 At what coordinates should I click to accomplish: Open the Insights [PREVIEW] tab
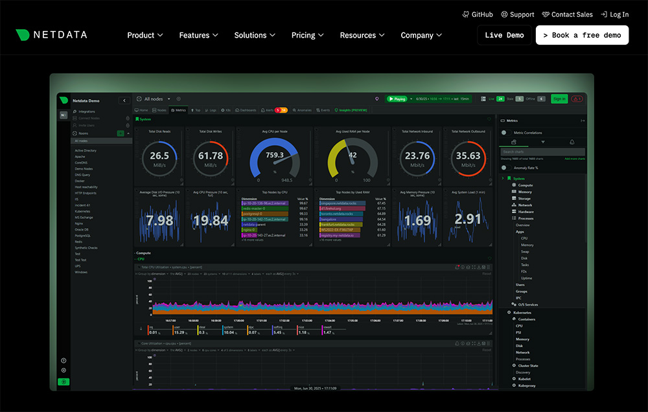[351, 110]
